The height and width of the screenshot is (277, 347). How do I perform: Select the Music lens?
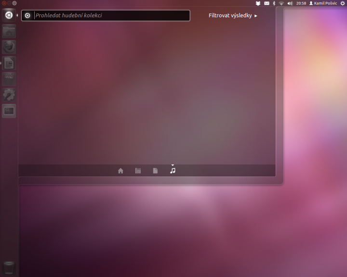[x=173, y=171]
